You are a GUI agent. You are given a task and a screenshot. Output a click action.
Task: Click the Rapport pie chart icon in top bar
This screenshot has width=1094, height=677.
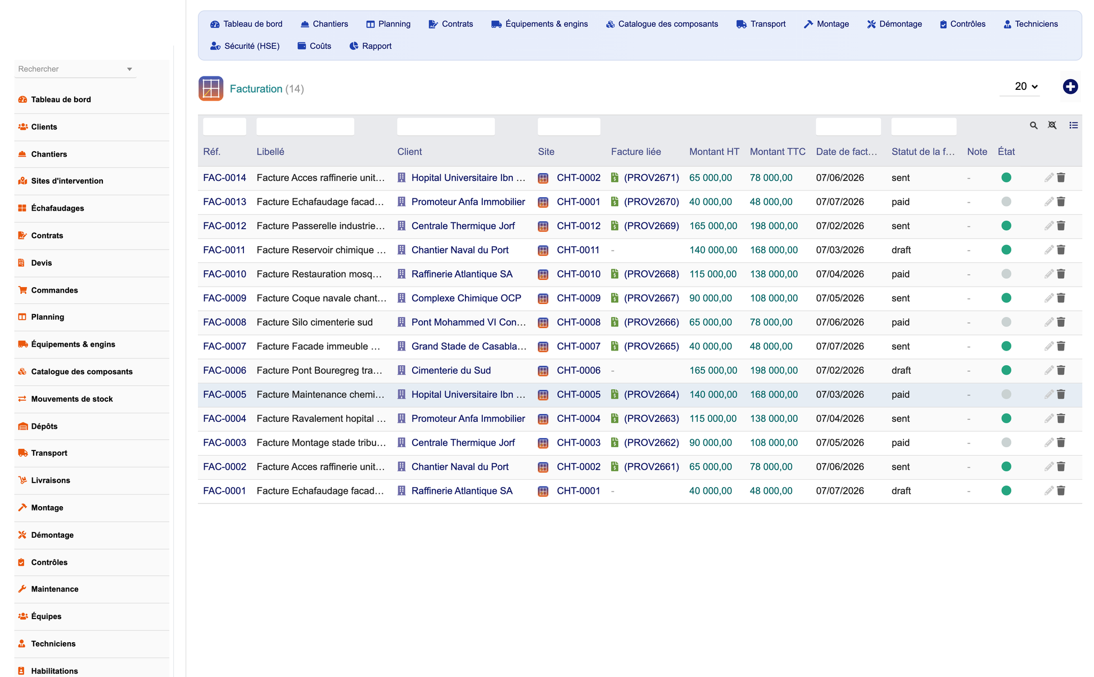point(354,46)
